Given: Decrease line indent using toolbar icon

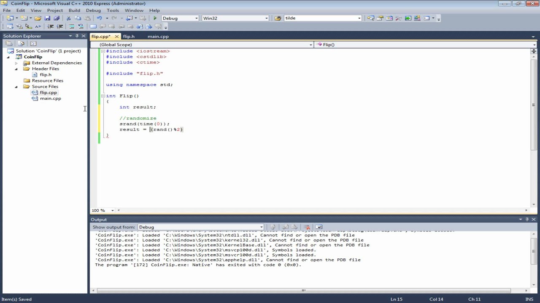Looking at the screenshot, I should (x=50, y=27).
